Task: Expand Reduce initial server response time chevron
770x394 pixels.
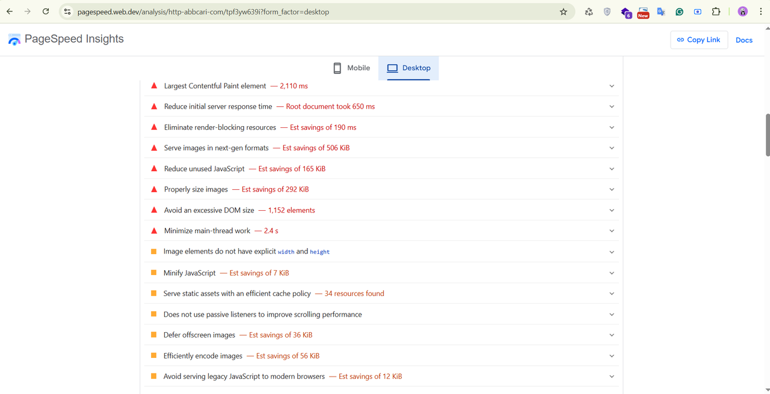Action: pos(612,106)
